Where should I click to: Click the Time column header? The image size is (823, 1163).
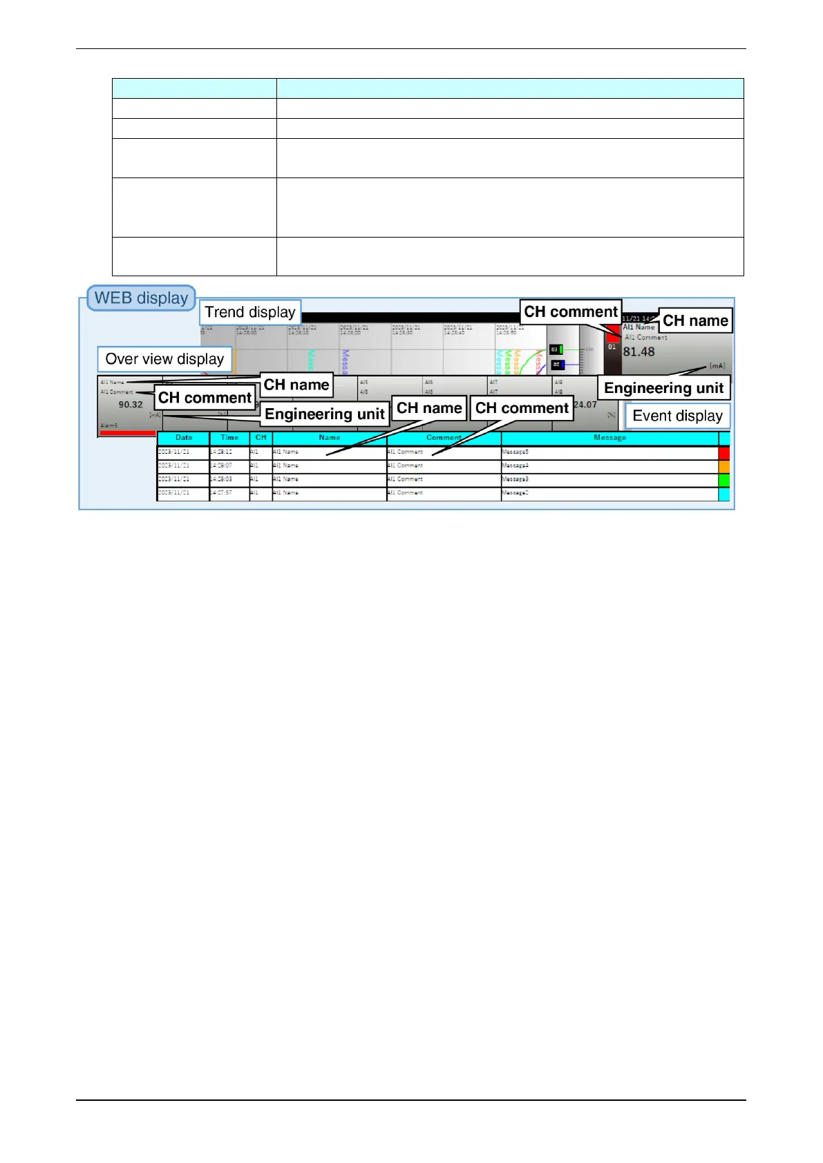pos(229,438)
